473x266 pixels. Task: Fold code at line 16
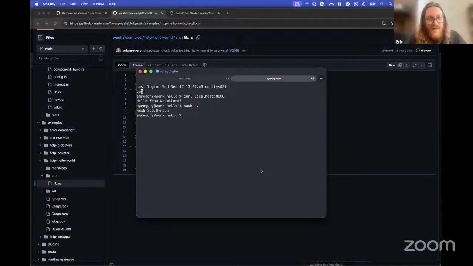point(130,146)
